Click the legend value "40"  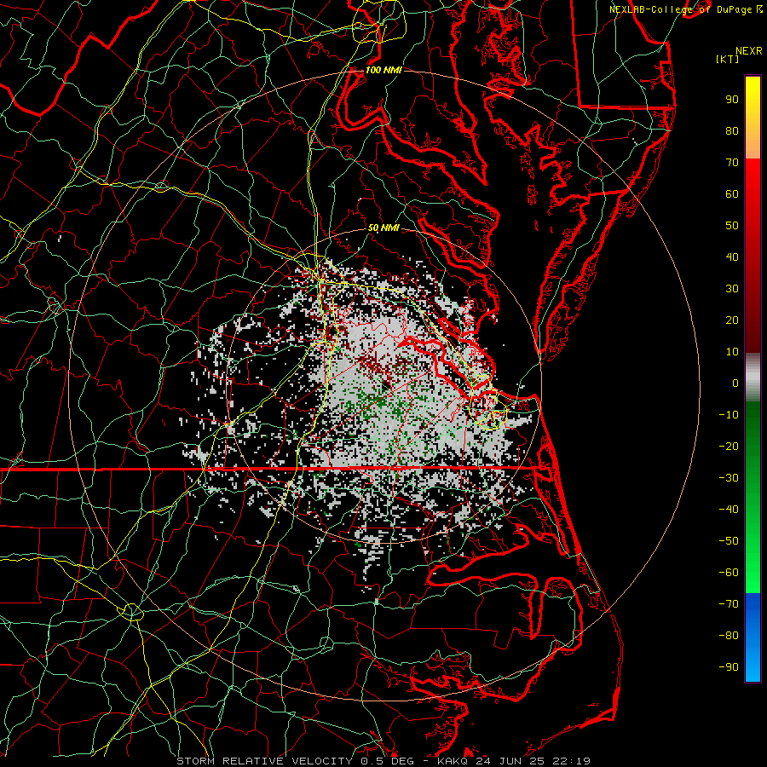[x=732, y=257]
